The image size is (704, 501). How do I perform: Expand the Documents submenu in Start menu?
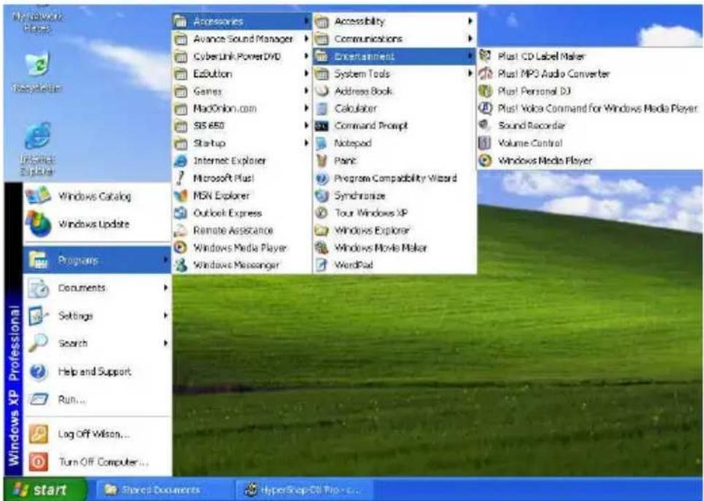click(x=97, y=288)
